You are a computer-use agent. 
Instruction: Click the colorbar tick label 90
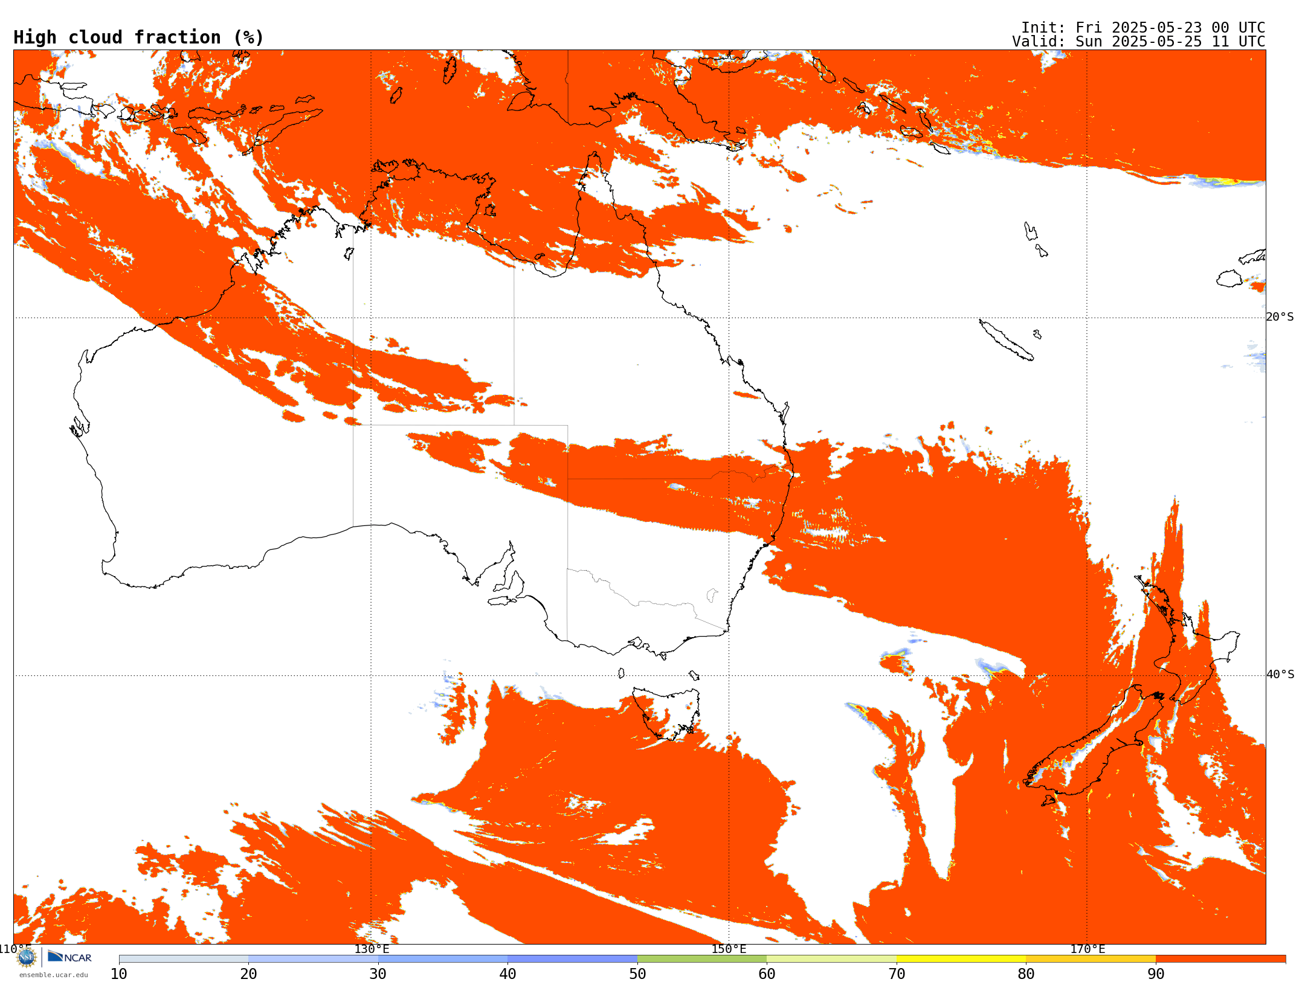click(1156, 974)
